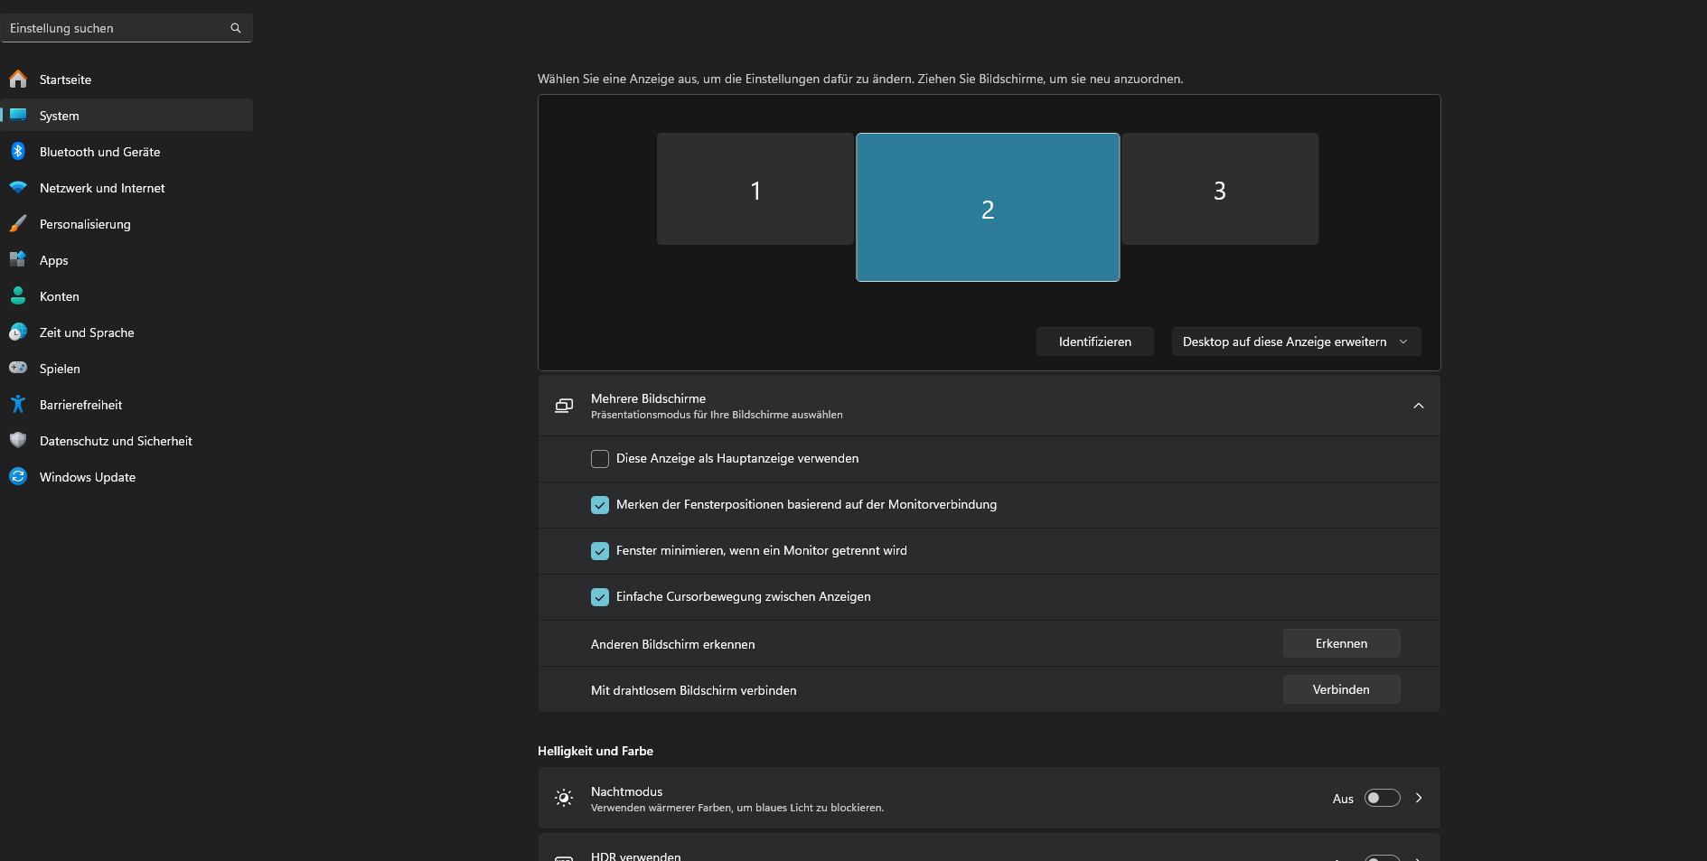
Task: Click the Personalisierung brush icon
Action: click(18, 223)
